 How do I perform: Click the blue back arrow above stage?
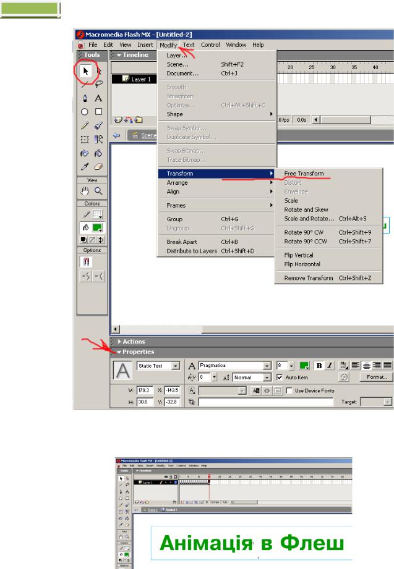tap(117, 135)
